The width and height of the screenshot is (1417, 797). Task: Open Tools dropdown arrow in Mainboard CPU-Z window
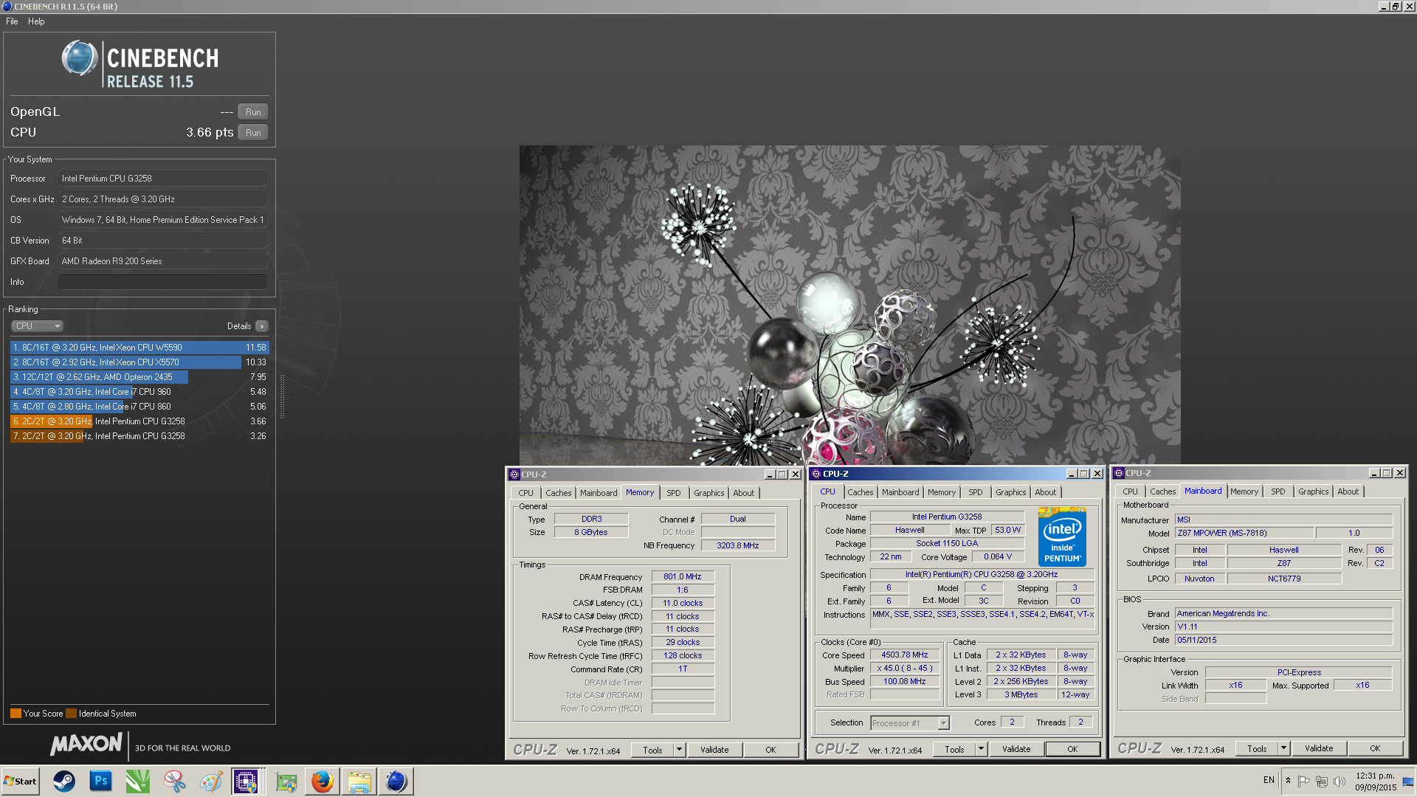click(x=1283, y=748)
